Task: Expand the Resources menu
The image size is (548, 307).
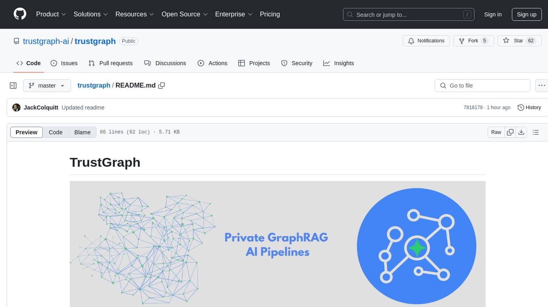Action: click(x=135, y=14)
